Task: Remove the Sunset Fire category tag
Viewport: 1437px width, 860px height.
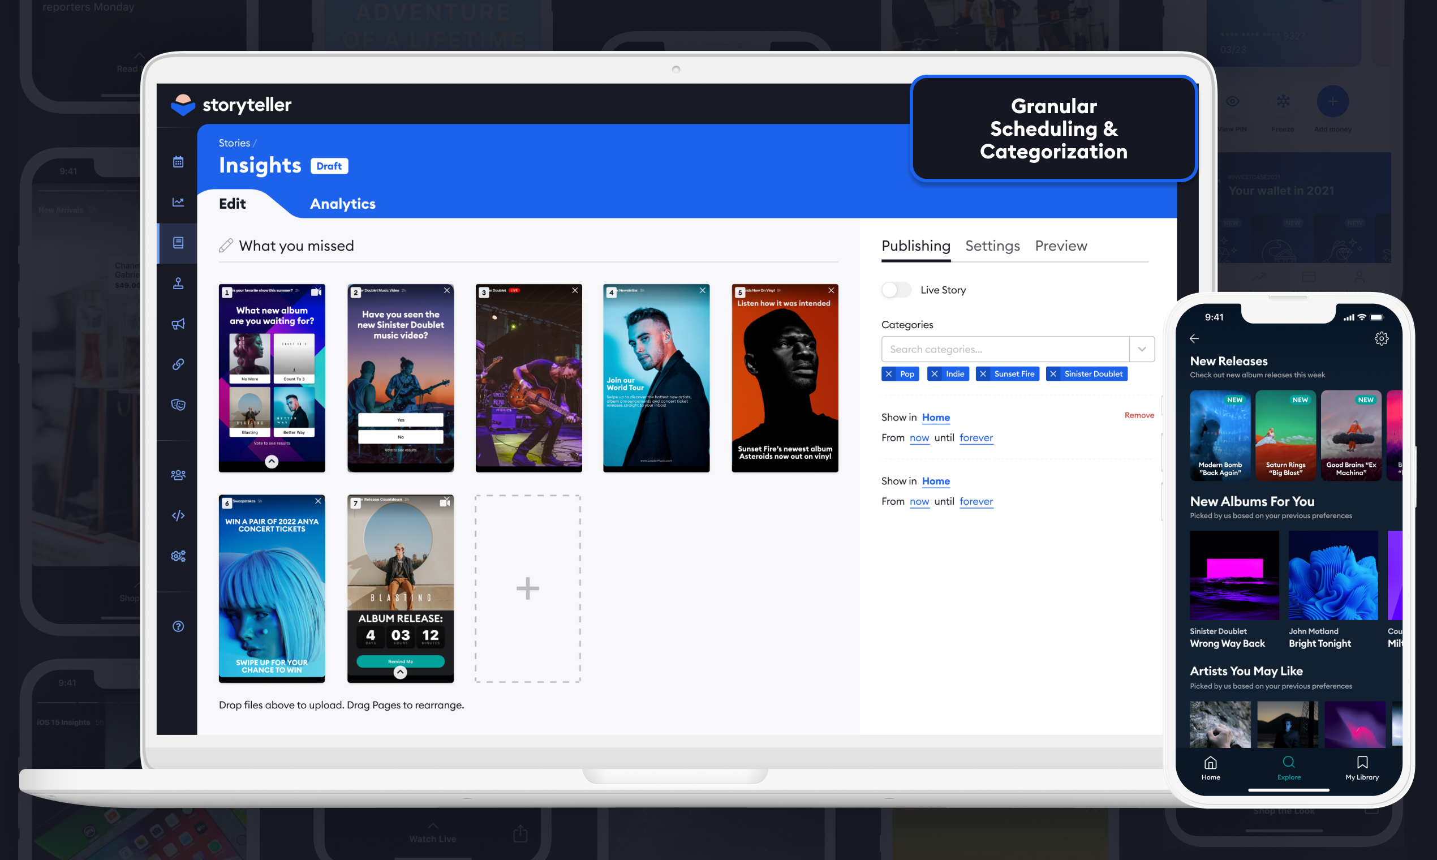Action: pyautogui.click(x=983, y=374)
